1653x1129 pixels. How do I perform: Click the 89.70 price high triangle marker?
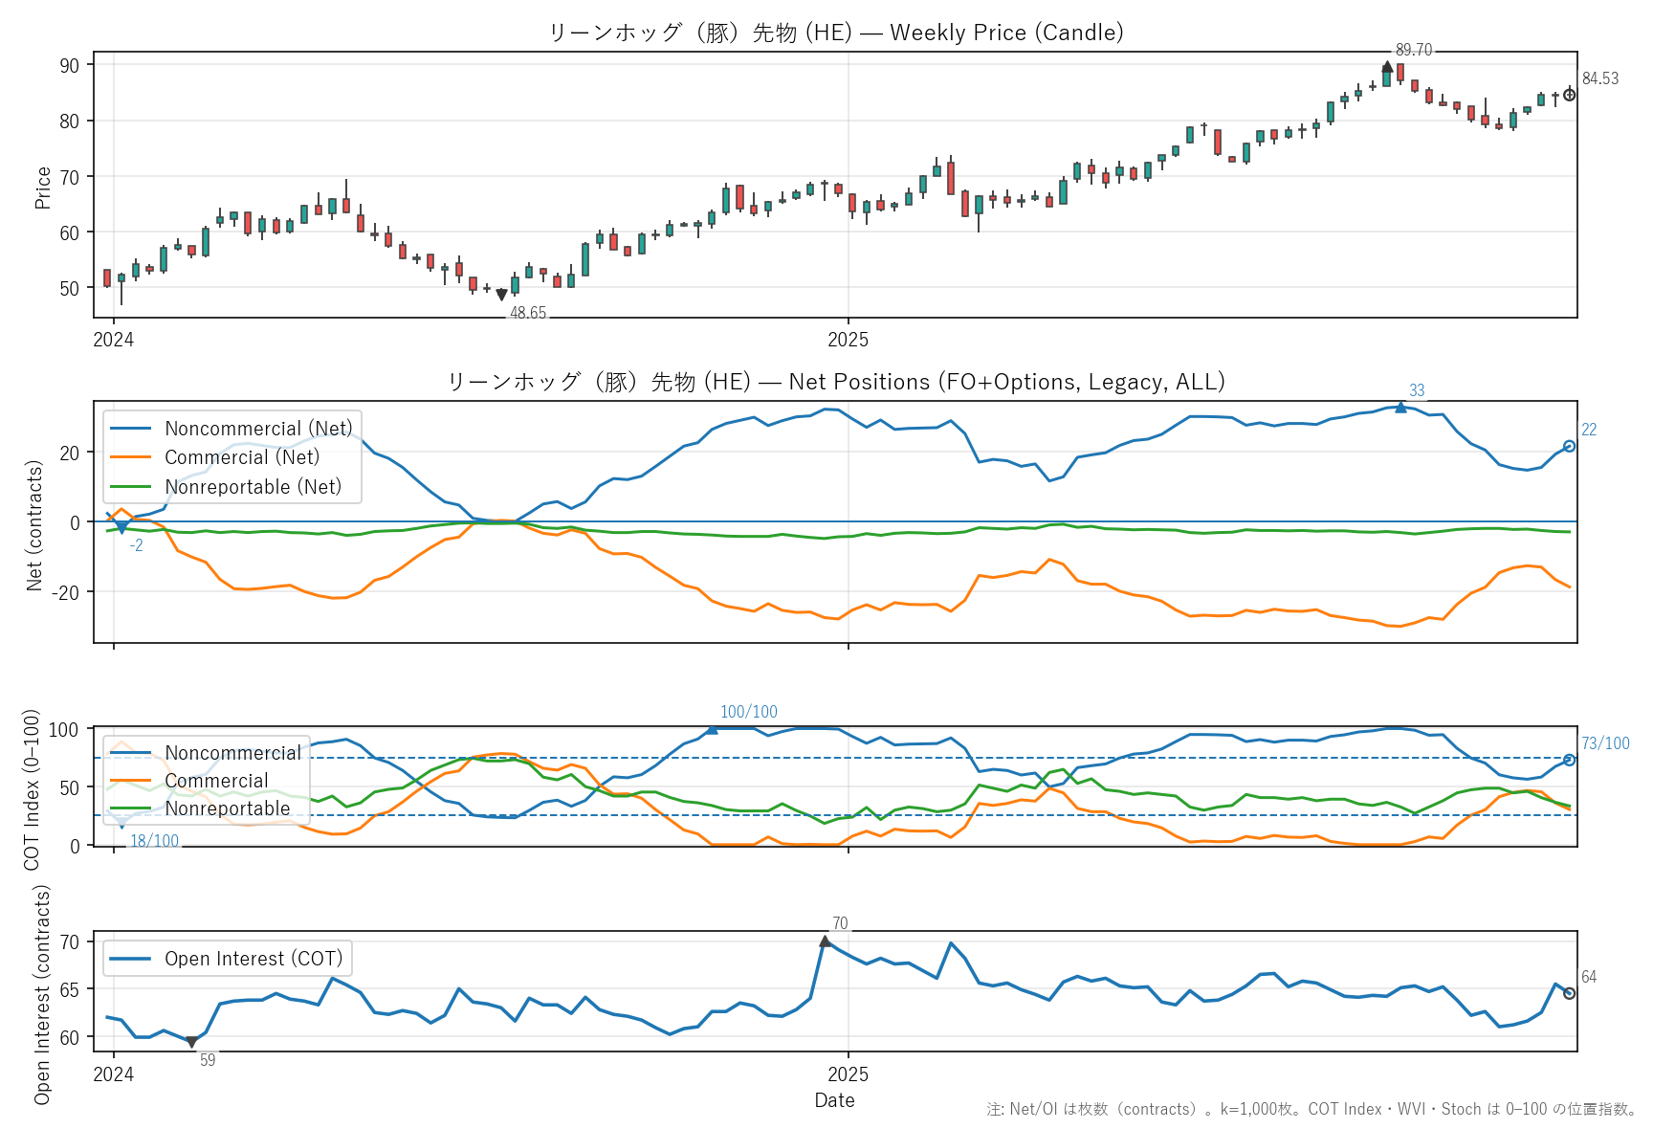(x=1387, y=67)
